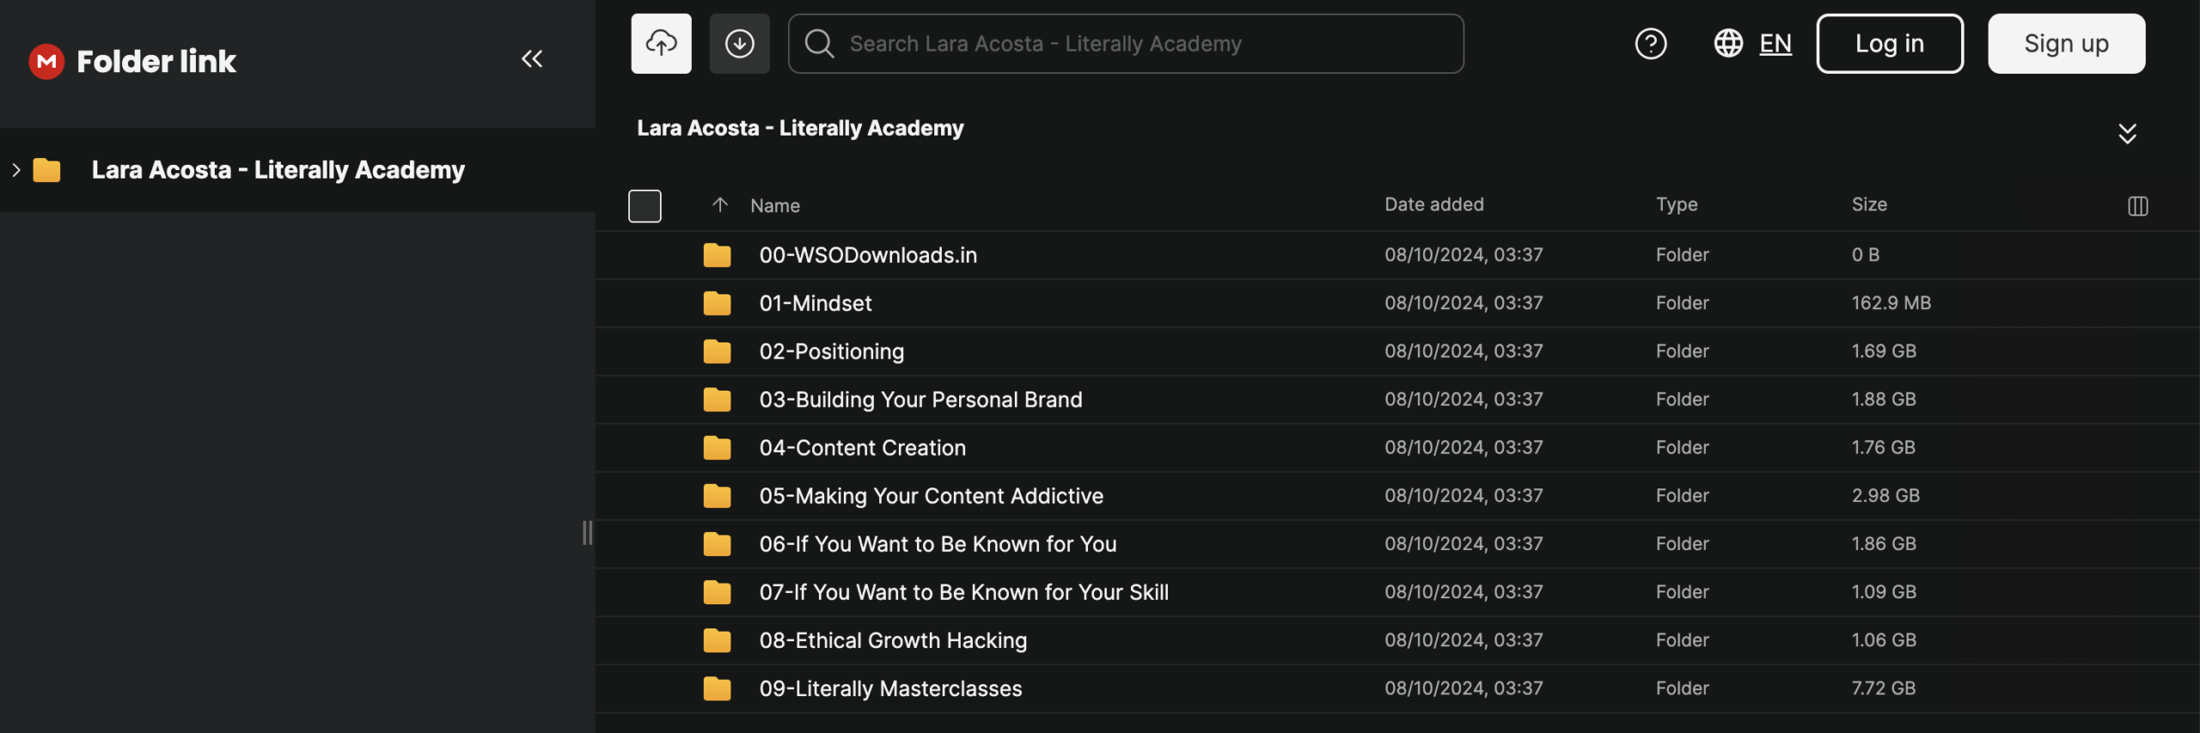Toggle the select-all checkbox
Viewport: 2200px width, 733px height.
point(645,206)
